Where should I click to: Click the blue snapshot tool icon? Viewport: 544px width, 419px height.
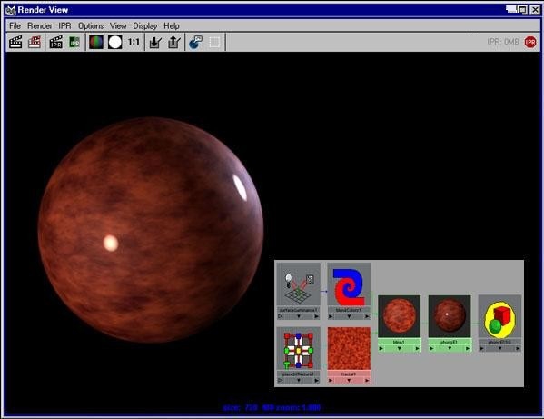(195, 42)
